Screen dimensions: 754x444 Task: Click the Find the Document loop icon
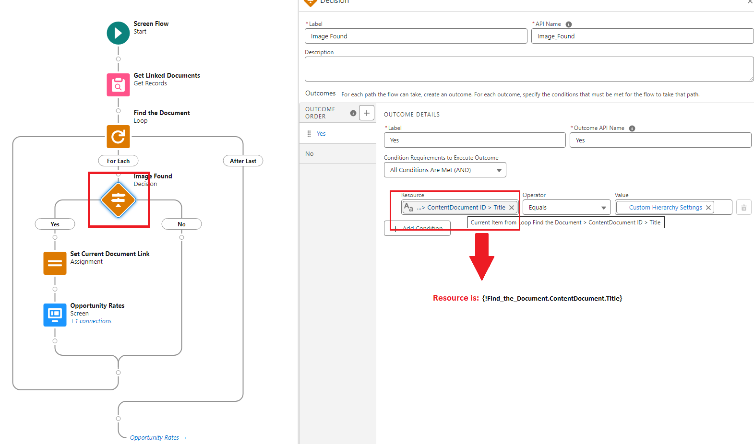[118, 137]
